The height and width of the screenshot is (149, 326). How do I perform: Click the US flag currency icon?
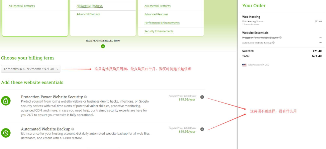pyautogui.click(x=244, y=65)
